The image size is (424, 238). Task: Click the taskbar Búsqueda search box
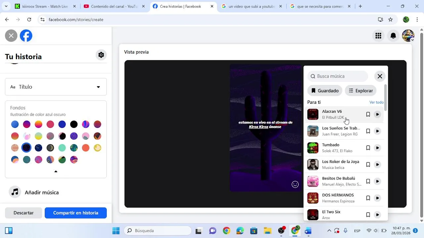pyautogui.click(x=158, y=231)
